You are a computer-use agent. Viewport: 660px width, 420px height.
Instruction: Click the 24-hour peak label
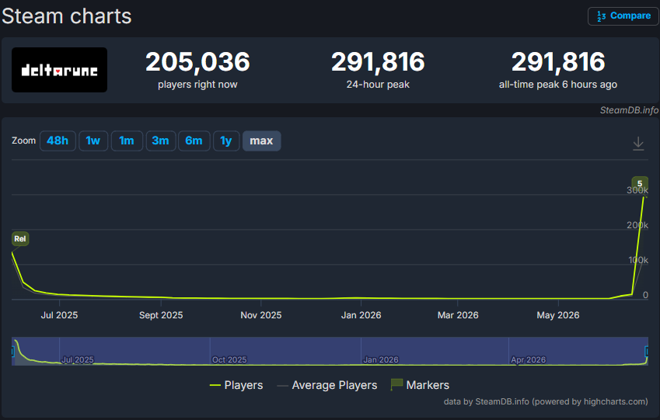378,85
